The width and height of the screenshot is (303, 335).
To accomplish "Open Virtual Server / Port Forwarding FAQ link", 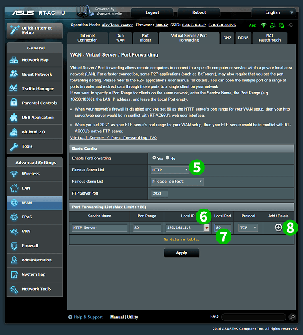I will (x=113, y=138).
